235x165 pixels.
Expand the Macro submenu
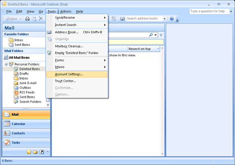click(x=77, y=67)
